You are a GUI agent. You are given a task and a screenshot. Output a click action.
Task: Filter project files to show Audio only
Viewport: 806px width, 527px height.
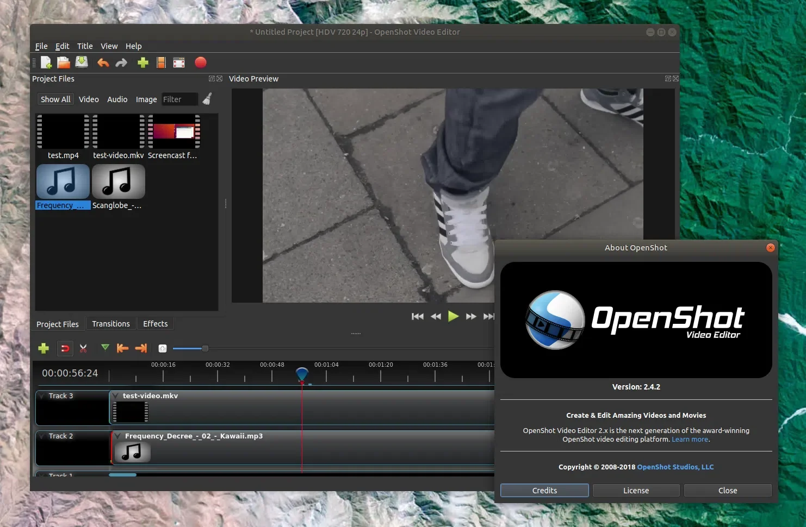click(117, 99)
